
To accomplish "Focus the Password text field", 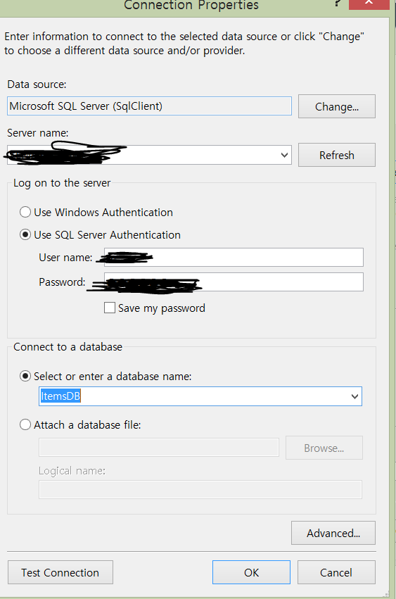I will click(234, 282).
